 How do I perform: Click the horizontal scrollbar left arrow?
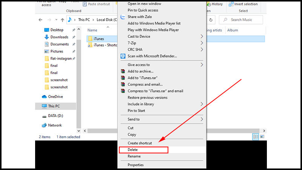[85, 131]
